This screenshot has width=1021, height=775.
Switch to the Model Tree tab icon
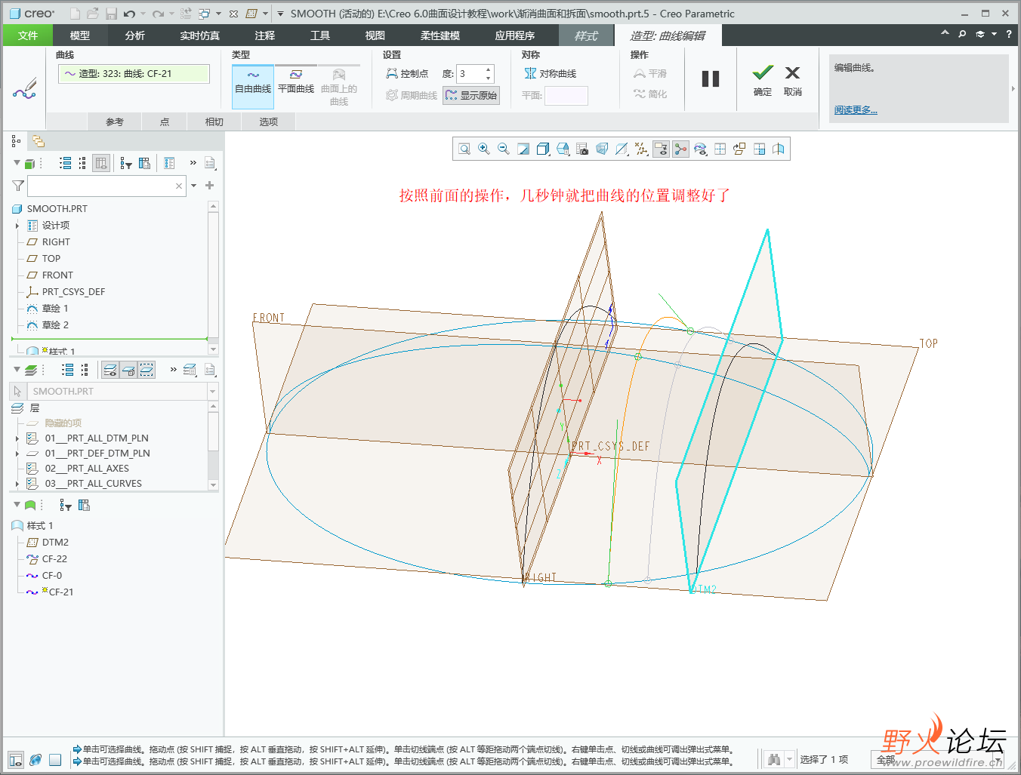[x=16, y=141]
